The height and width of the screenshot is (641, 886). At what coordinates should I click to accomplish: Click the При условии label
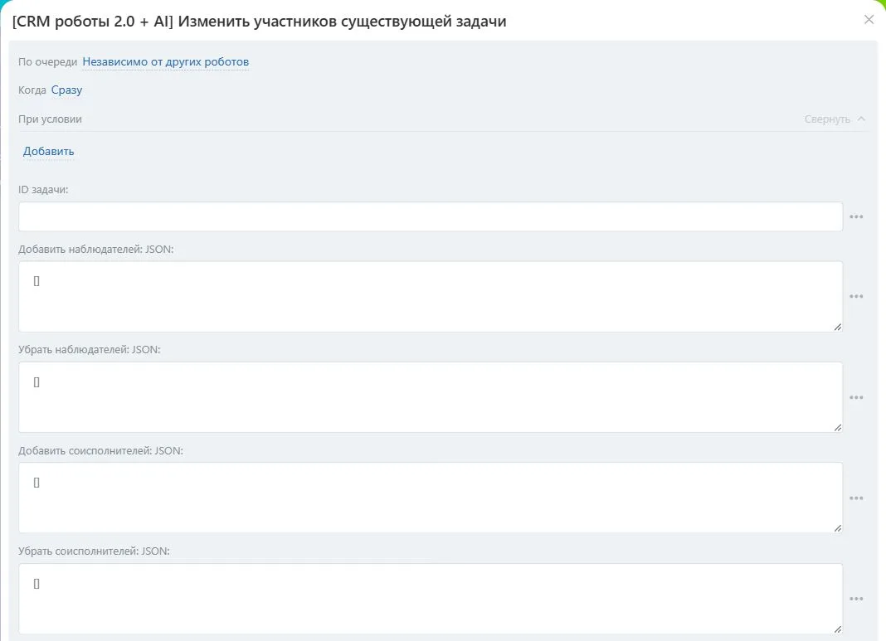[50, 119]
